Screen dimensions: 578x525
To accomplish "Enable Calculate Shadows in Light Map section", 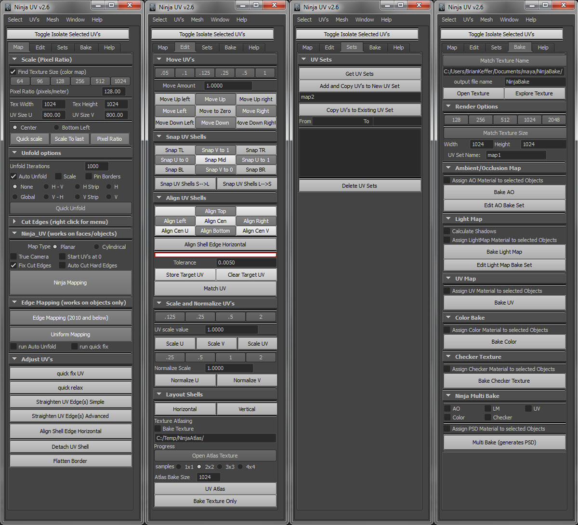I will click(x=447, y=231).
